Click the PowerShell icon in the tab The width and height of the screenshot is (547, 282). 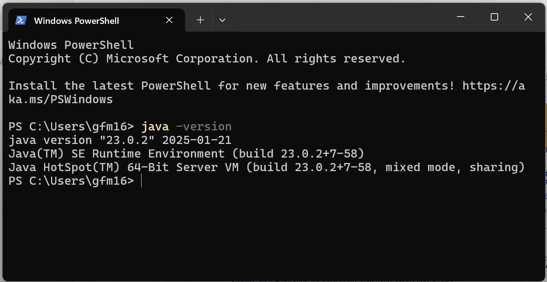(21, 20)
